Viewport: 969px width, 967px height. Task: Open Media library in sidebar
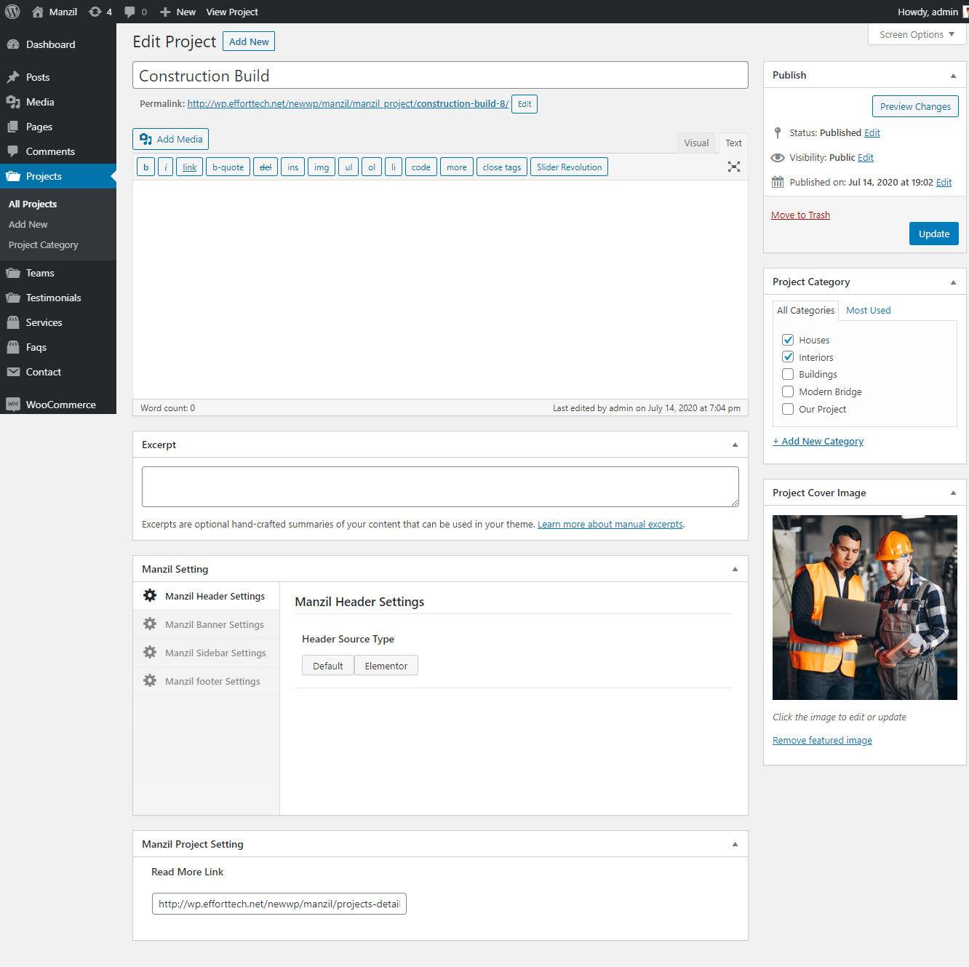coord(40,102)
